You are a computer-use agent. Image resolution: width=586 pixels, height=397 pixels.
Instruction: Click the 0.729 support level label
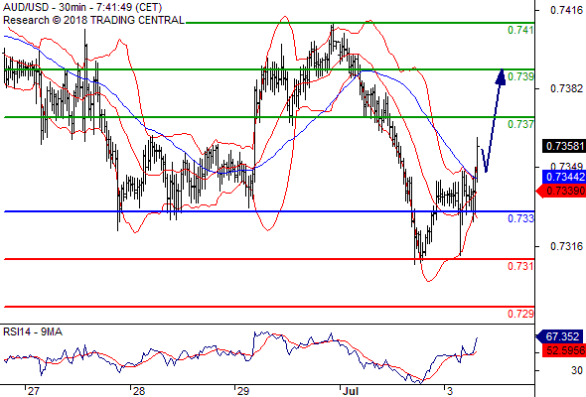pyautogui.click(x=520, y=314)
